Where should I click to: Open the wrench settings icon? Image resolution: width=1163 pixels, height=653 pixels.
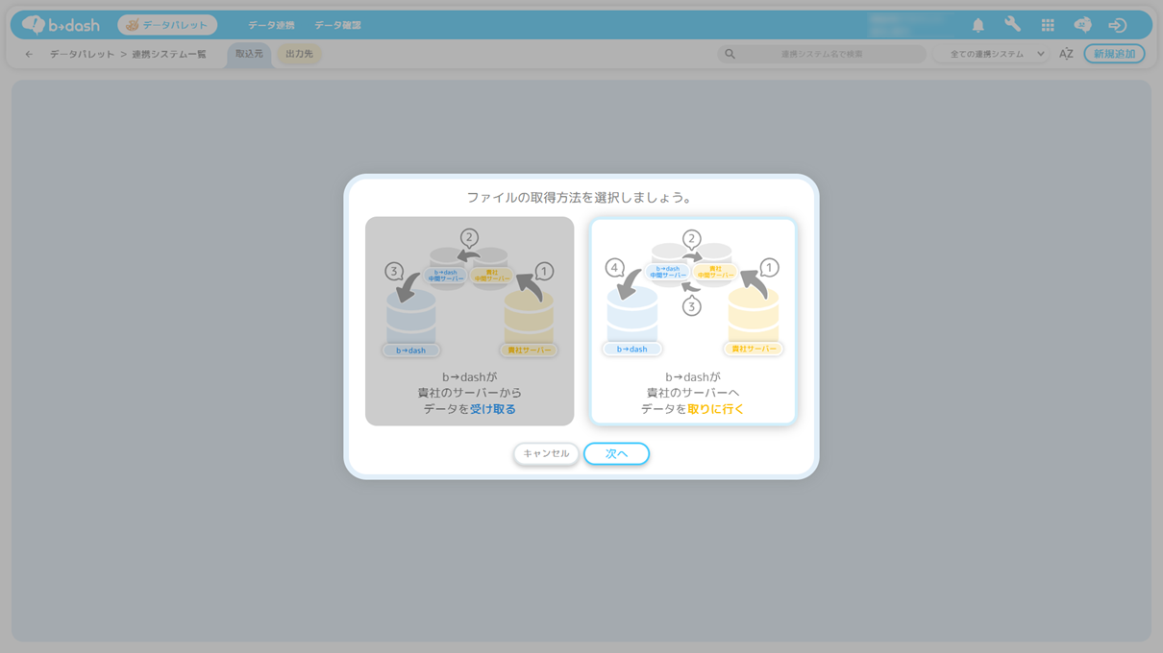(x=1012, y=26)
